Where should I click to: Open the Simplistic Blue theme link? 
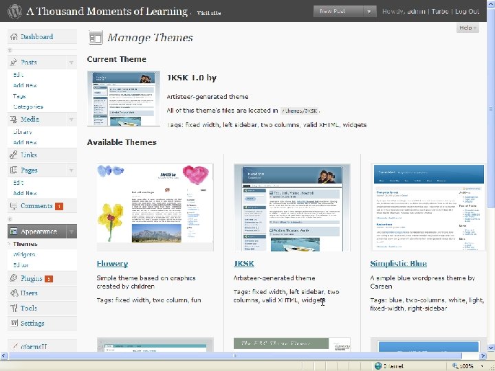point(398,264)
